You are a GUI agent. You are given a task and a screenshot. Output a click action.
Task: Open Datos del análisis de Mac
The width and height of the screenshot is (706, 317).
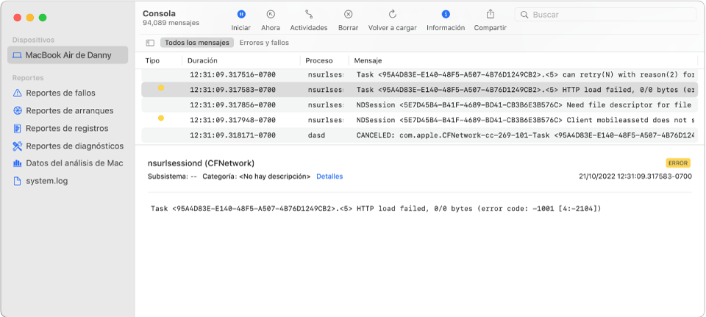68,163
